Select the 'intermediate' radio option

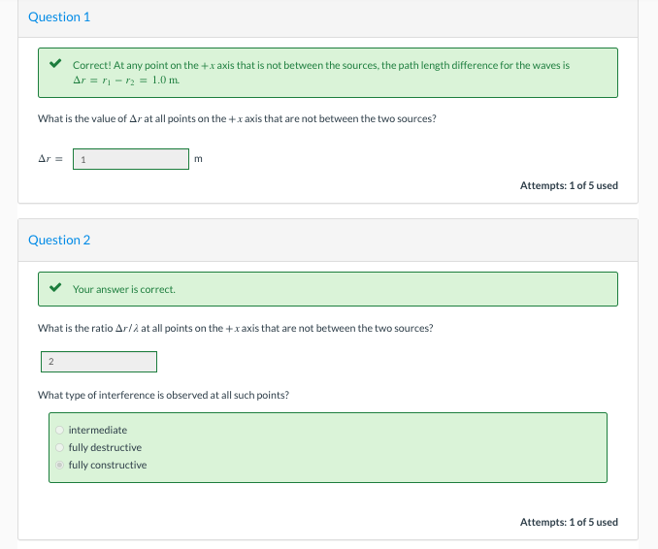click(x=59, y=430)
